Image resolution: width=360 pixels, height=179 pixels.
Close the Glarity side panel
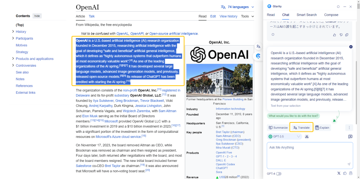coord(350,7)
